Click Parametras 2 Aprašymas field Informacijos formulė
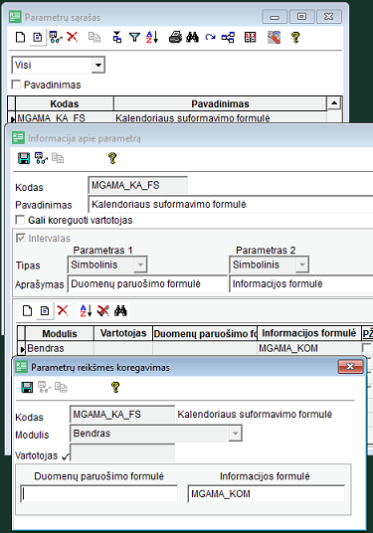Image resolution: width=373 pixels, height=533 pixels. point(301,283)
